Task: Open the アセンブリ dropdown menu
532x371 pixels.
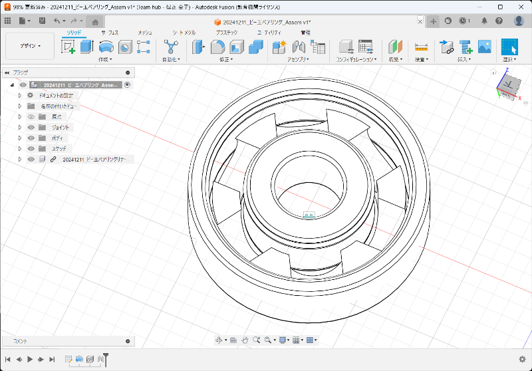Action: click(298, 59)
